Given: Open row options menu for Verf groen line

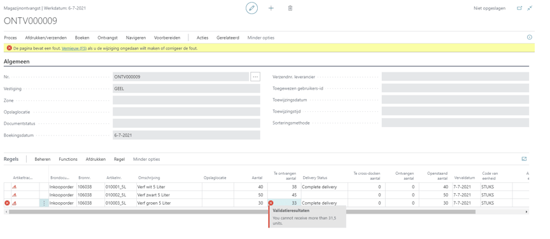Looking at the screenshot, I should (44, 203).
